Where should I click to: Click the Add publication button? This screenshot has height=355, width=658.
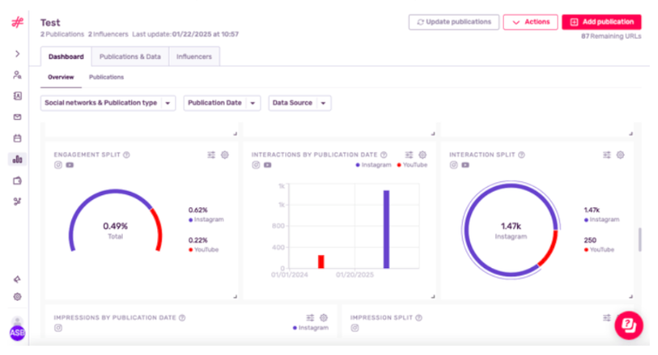601,22
